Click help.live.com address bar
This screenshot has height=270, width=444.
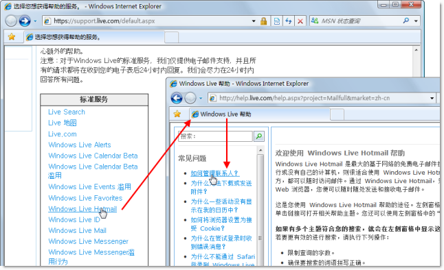click(322, 98)
